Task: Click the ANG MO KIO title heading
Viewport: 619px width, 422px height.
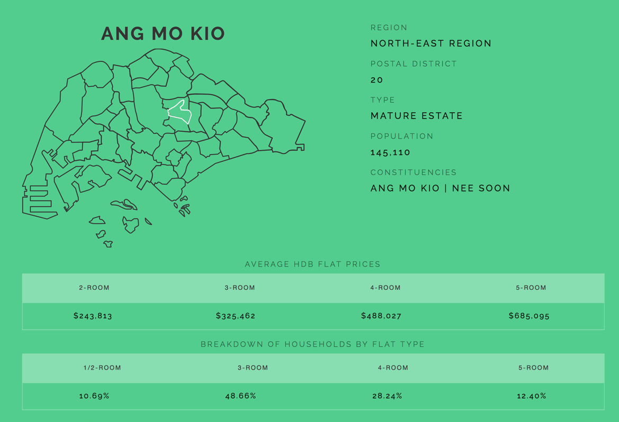Action: click(x=163, y=34)
